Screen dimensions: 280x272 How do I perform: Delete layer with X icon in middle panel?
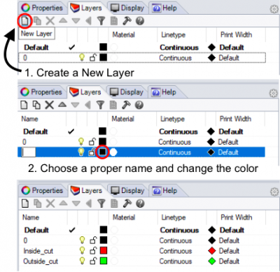tap(49, 105)
